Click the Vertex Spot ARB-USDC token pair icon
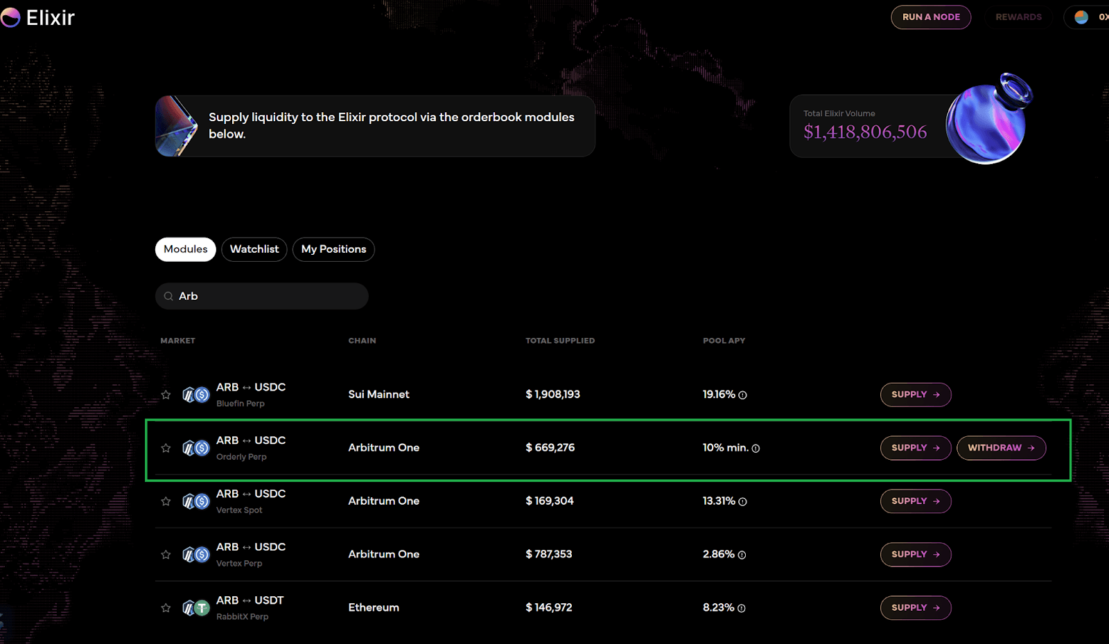 coord(195,501)
